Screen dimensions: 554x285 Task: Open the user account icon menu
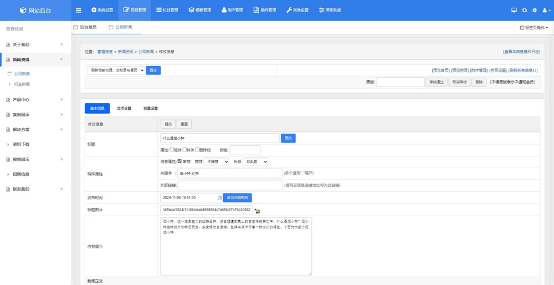click(x=546, y=10)
